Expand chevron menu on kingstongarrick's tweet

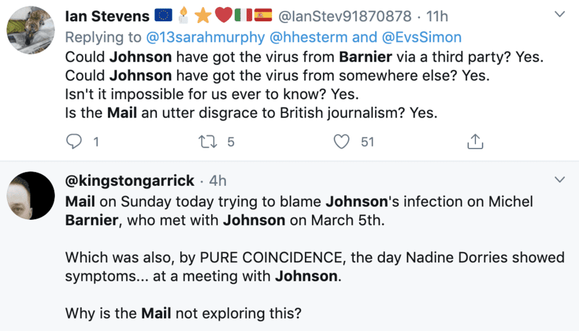560,179
